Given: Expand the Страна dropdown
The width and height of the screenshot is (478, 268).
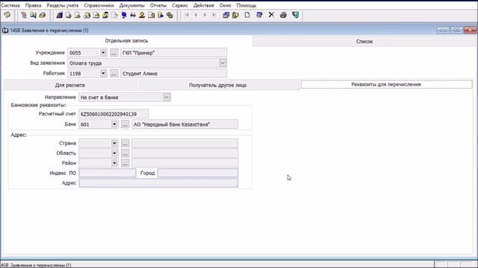Looking at the screenshot, I should pyautogui.click(x=114, y=143).
